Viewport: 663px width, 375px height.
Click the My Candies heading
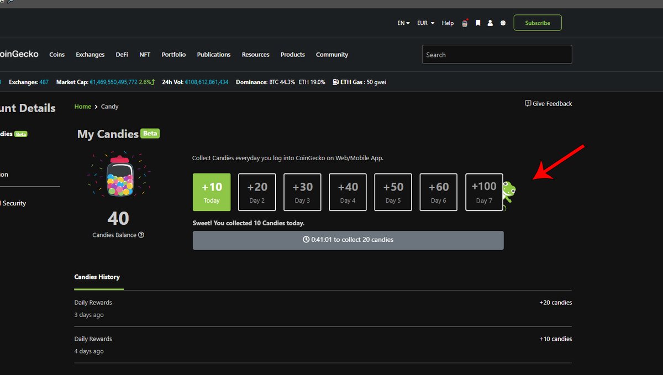[x=108, y=134]
